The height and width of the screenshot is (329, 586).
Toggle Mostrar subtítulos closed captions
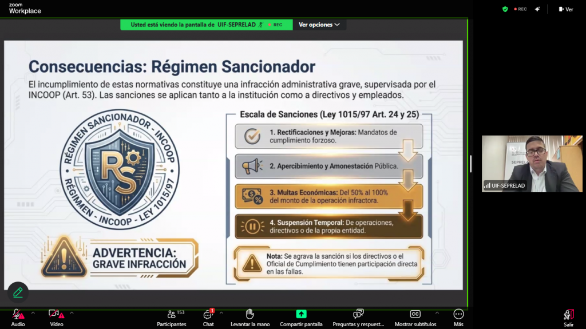(415, 315)
